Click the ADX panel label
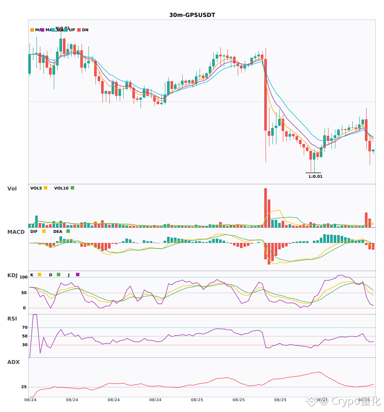The image size is (384, 412). [13, 362]
